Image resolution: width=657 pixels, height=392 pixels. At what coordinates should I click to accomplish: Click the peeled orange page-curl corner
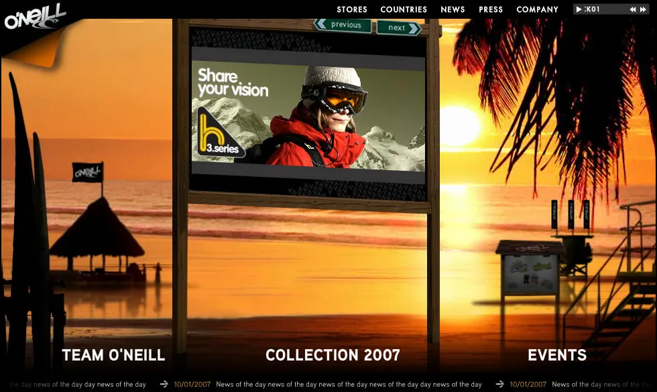tap(36, 48)
